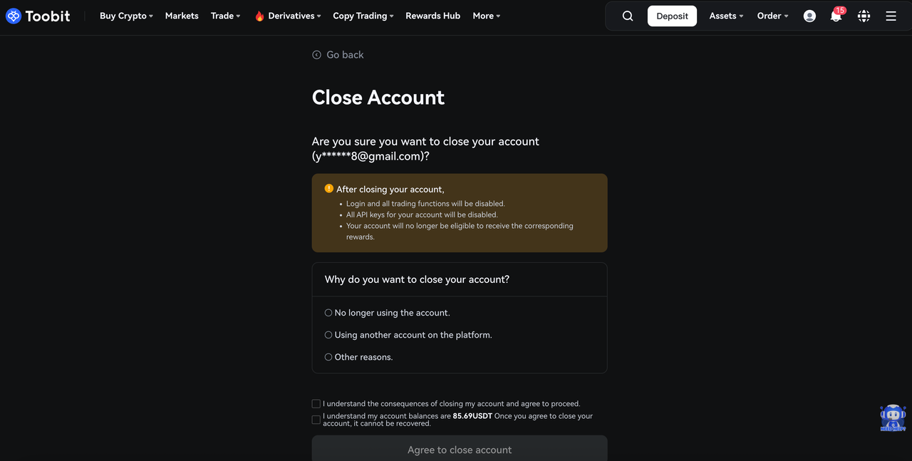The height and width of the screenshot is (461, 912).
Task: Open the search magnifier icon
Action: pyautogui.click(x=628, y=16)
